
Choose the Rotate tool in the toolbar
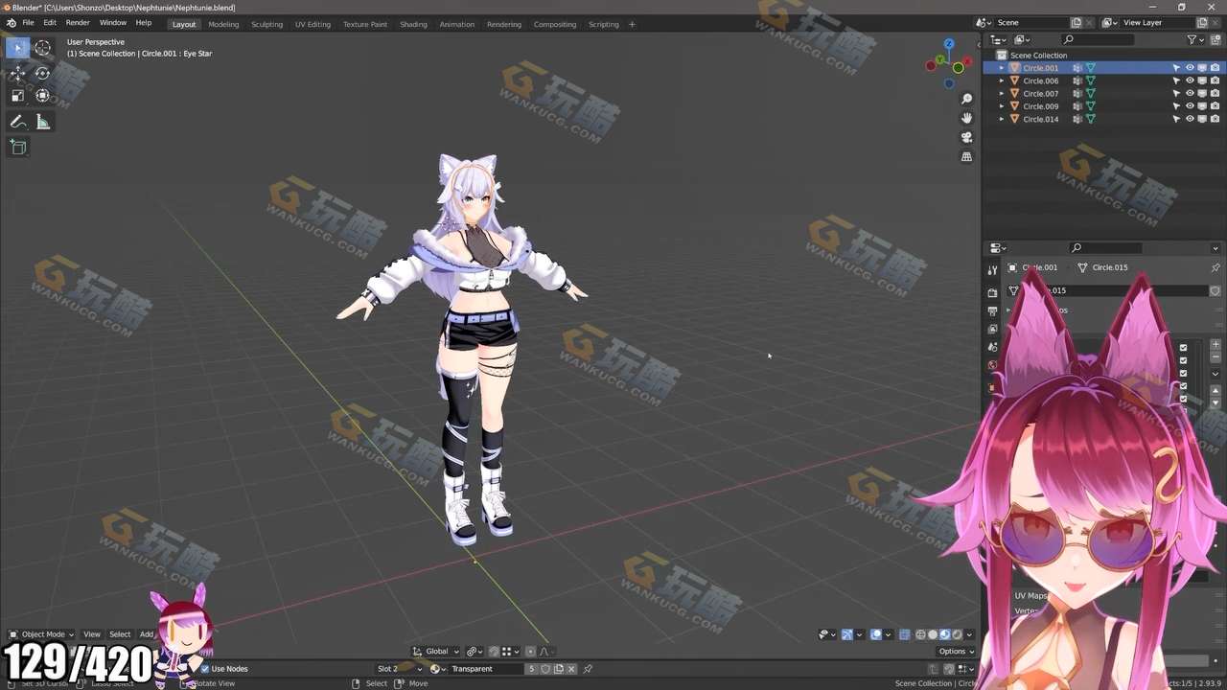coord(42,73)
